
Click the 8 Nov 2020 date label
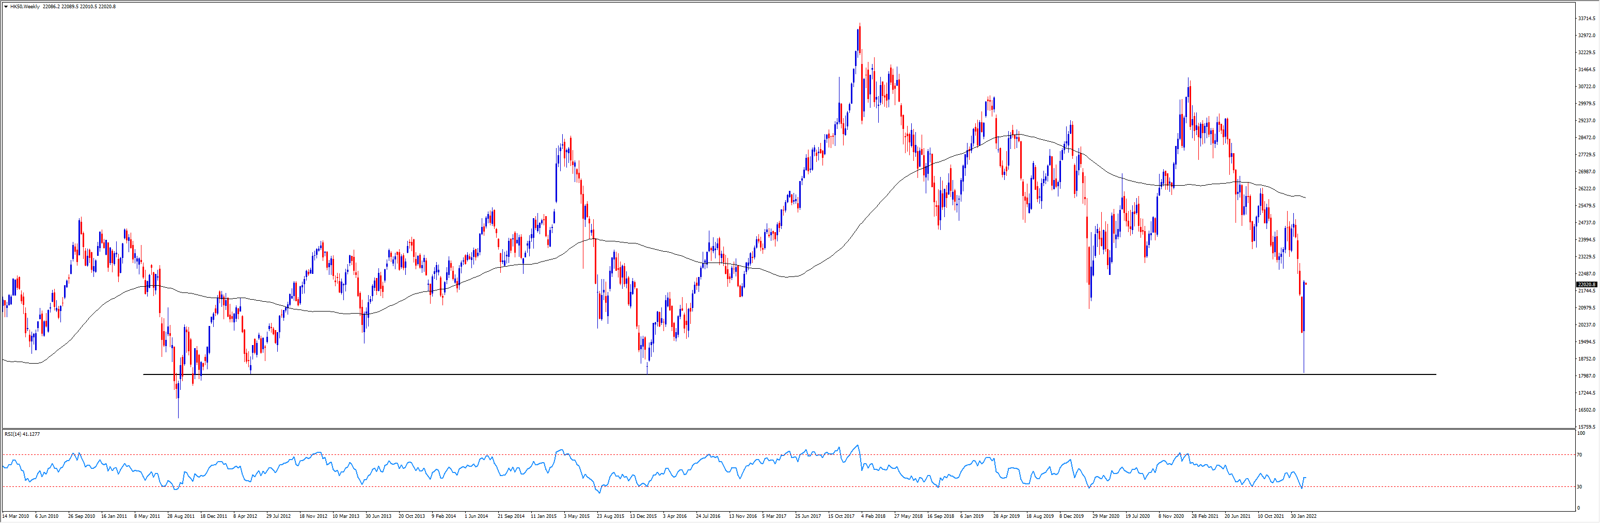point(1172,516)
